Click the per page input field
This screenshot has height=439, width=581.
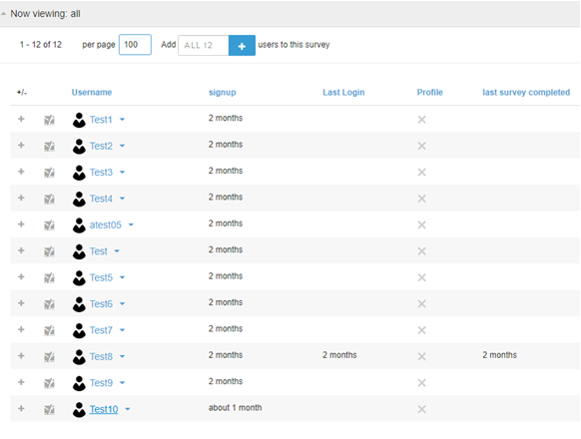tap(135, 45)
